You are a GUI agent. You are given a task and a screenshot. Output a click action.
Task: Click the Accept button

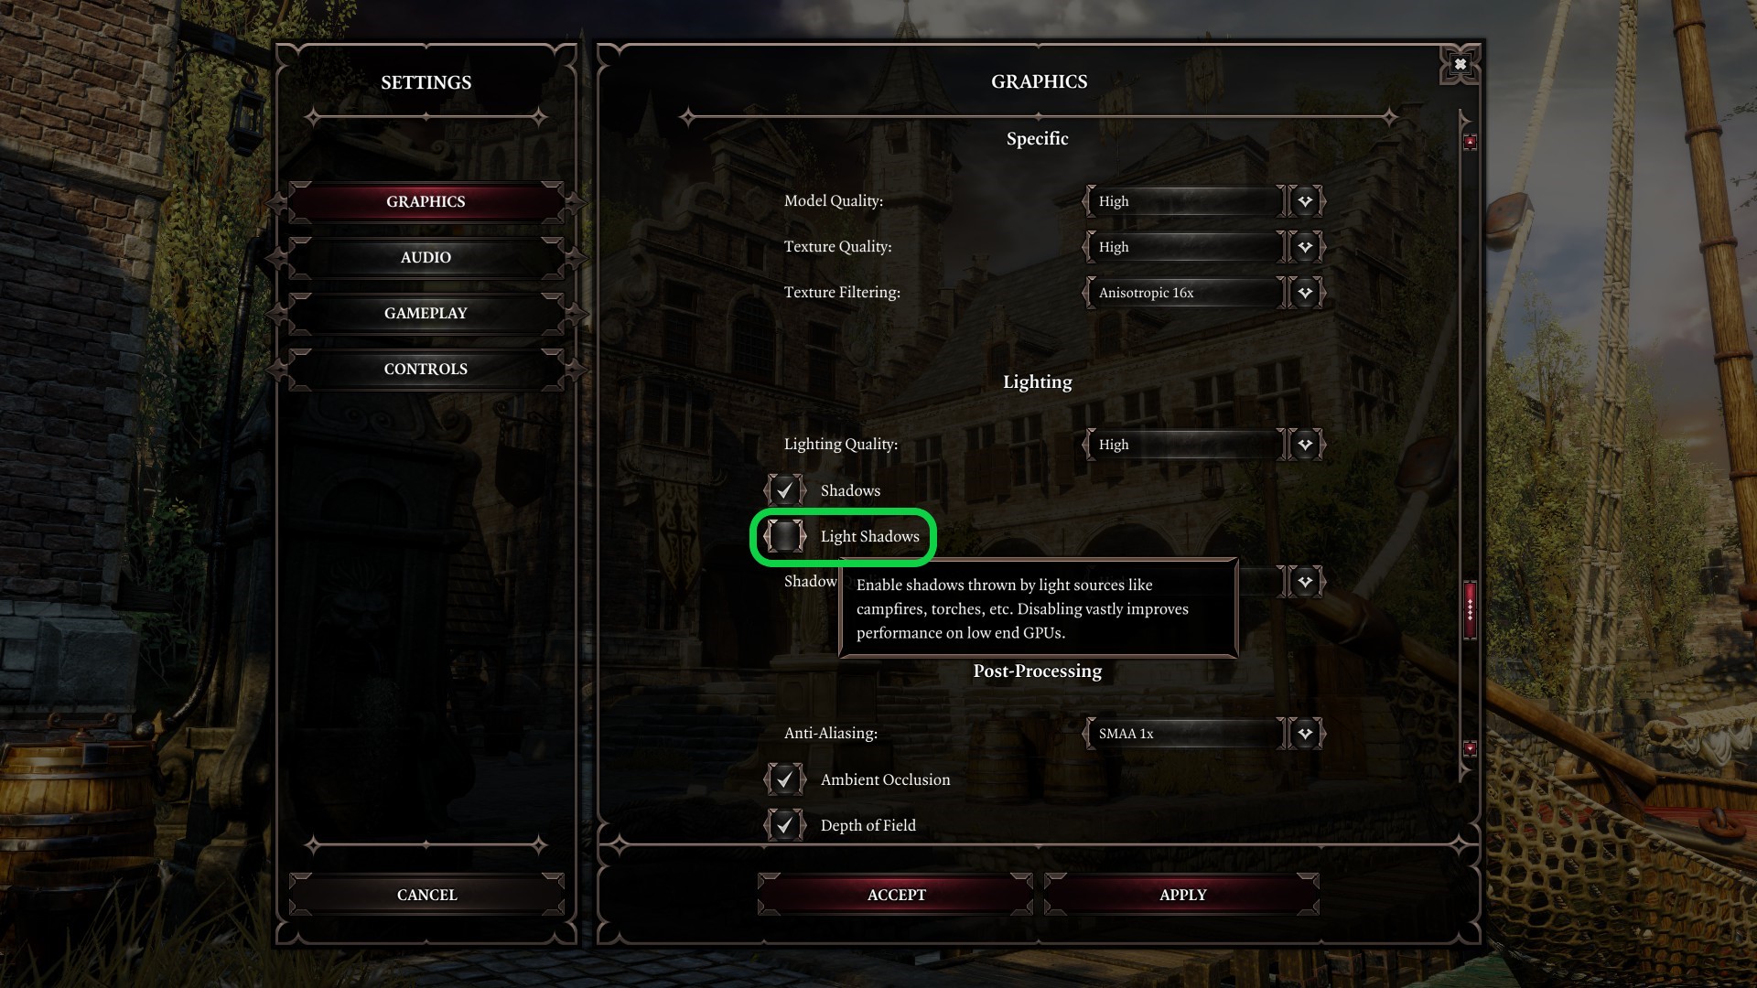point(896,895)
